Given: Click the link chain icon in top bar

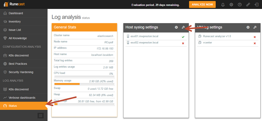Looking at the screenshot, I should click(248, 5).
